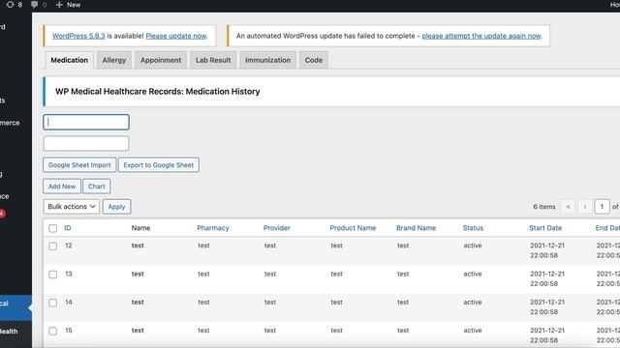
Task: Open the Lab Result tab
Action: [213, 60]
